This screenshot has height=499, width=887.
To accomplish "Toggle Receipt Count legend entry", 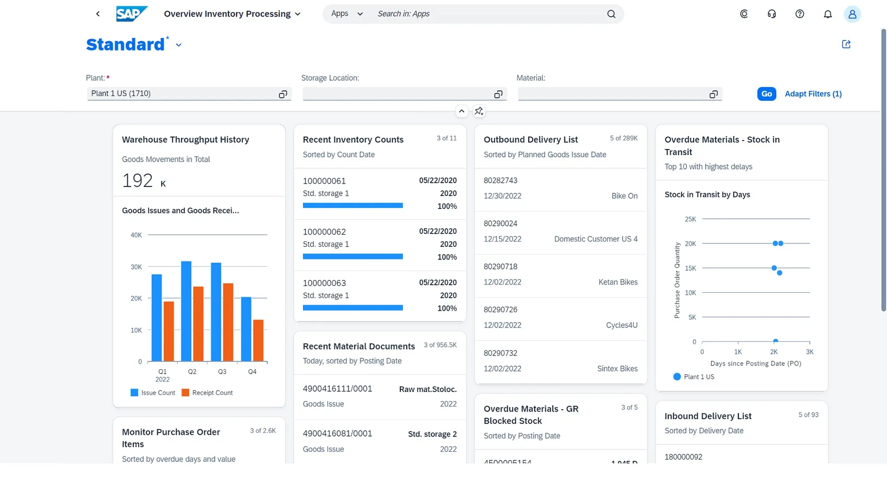I will [207, 393].
